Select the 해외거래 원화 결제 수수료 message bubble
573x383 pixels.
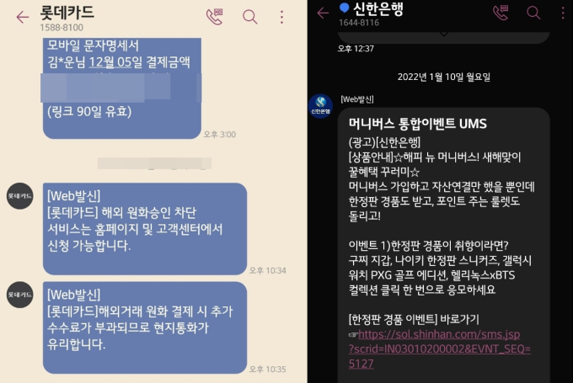145,327
